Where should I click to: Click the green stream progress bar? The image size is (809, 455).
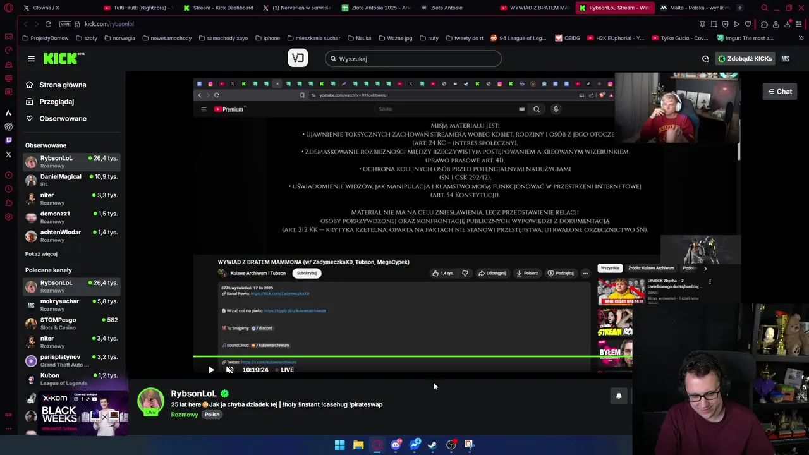click(413, 356)
